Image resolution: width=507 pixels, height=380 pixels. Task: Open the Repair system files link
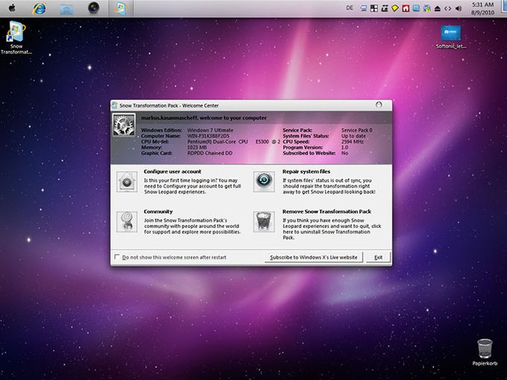tap(306, 171)
